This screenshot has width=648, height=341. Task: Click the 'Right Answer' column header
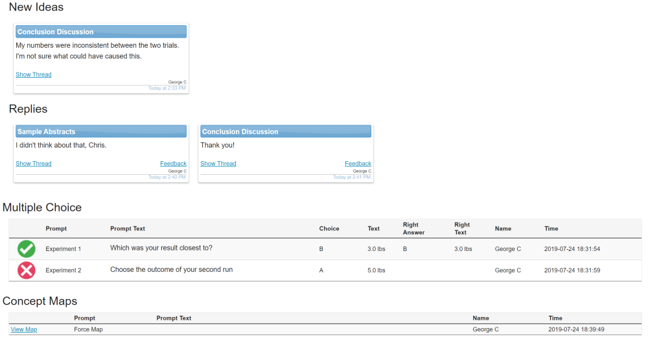[413, 228]
